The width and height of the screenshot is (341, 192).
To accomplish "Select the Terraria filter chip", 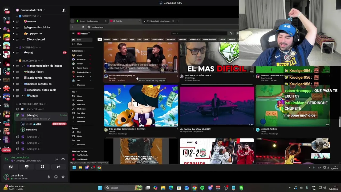I will (124, 39).
